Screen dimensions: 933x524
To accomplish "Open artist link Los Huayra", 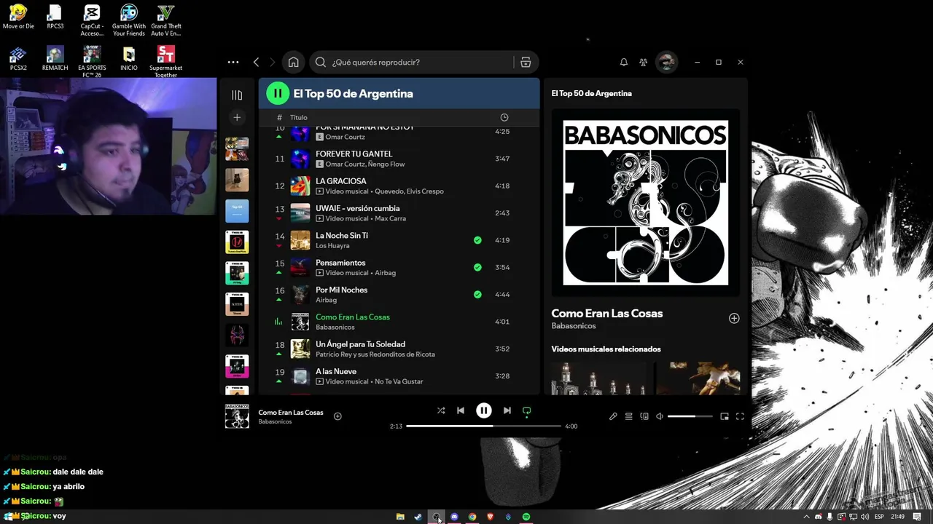I will tap(332, 246).
